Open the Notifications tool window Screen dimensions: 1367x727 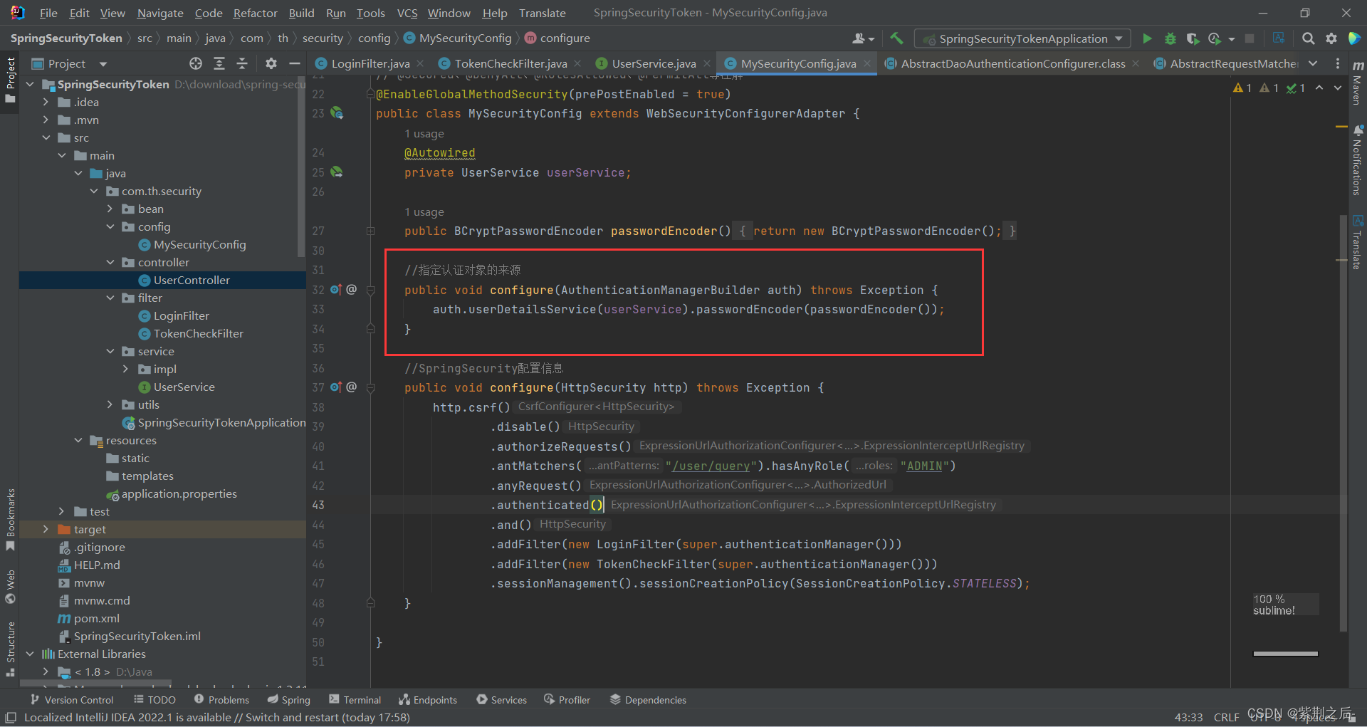[1358, 159]
